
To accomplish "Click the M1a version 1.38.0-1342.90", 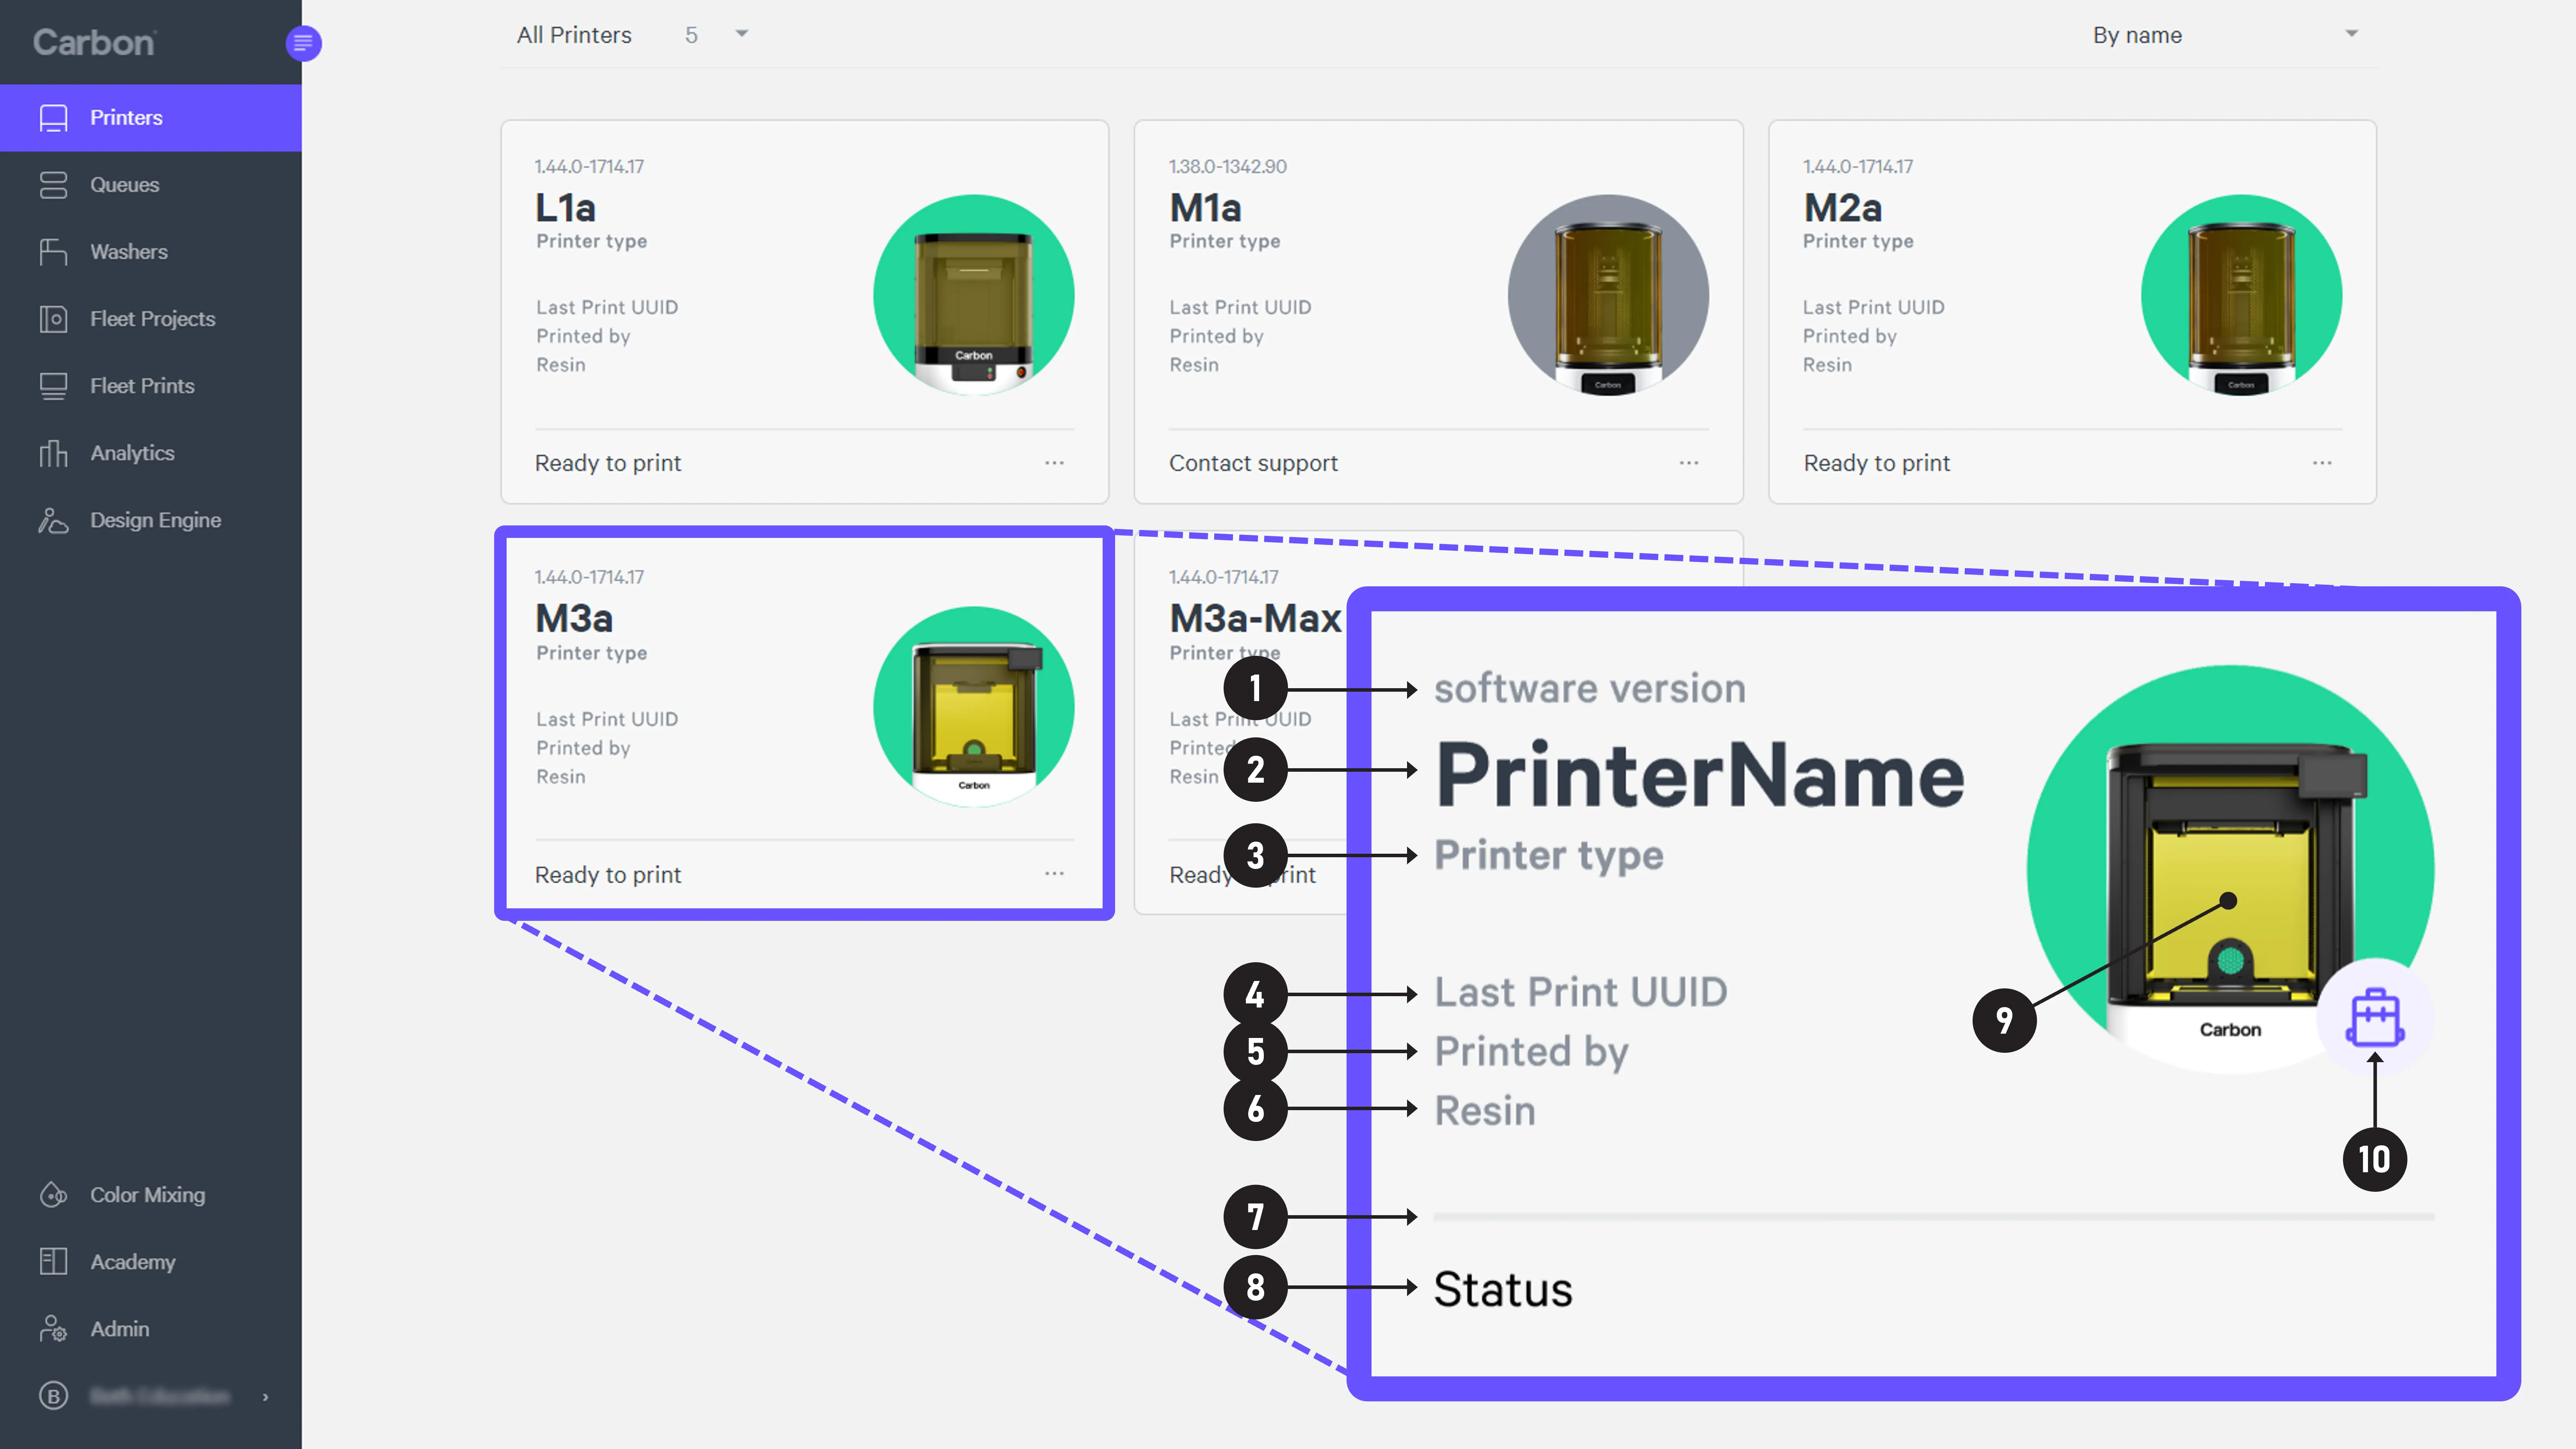I will click(x=1228, y=167).
